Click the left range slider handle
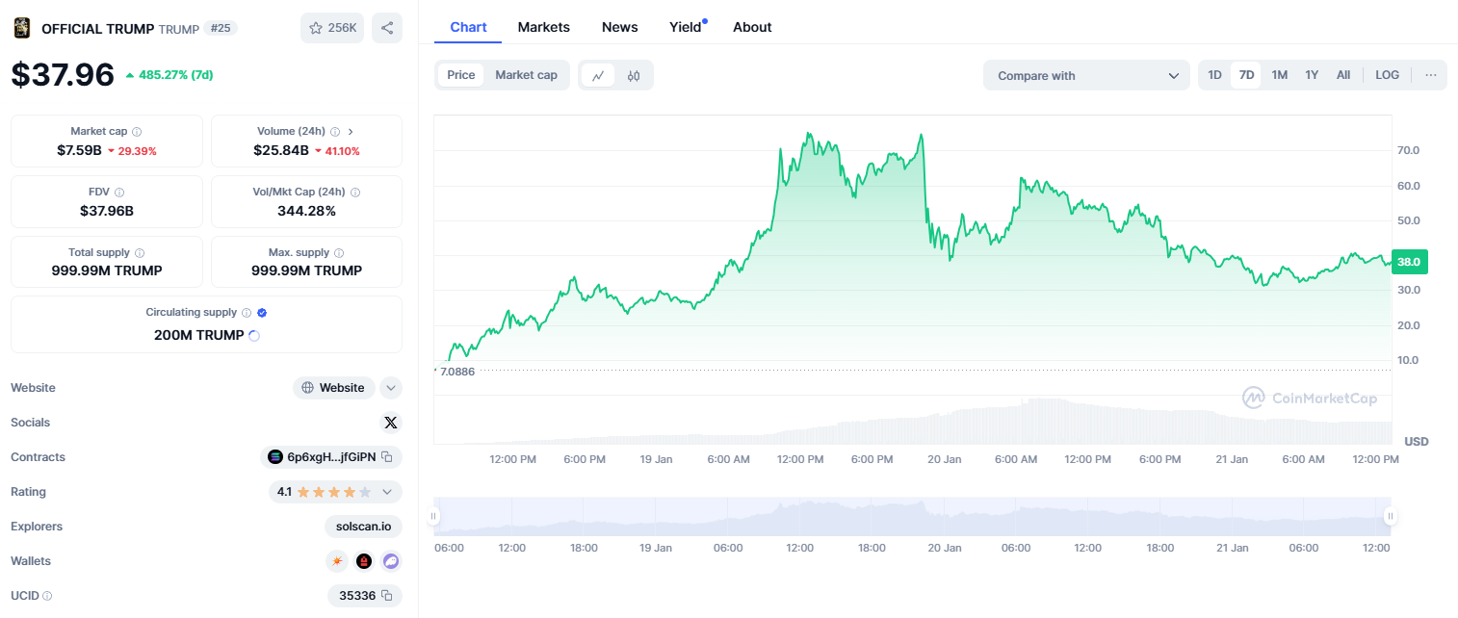Screen dimensions: 1458x618 pos(433,517)
